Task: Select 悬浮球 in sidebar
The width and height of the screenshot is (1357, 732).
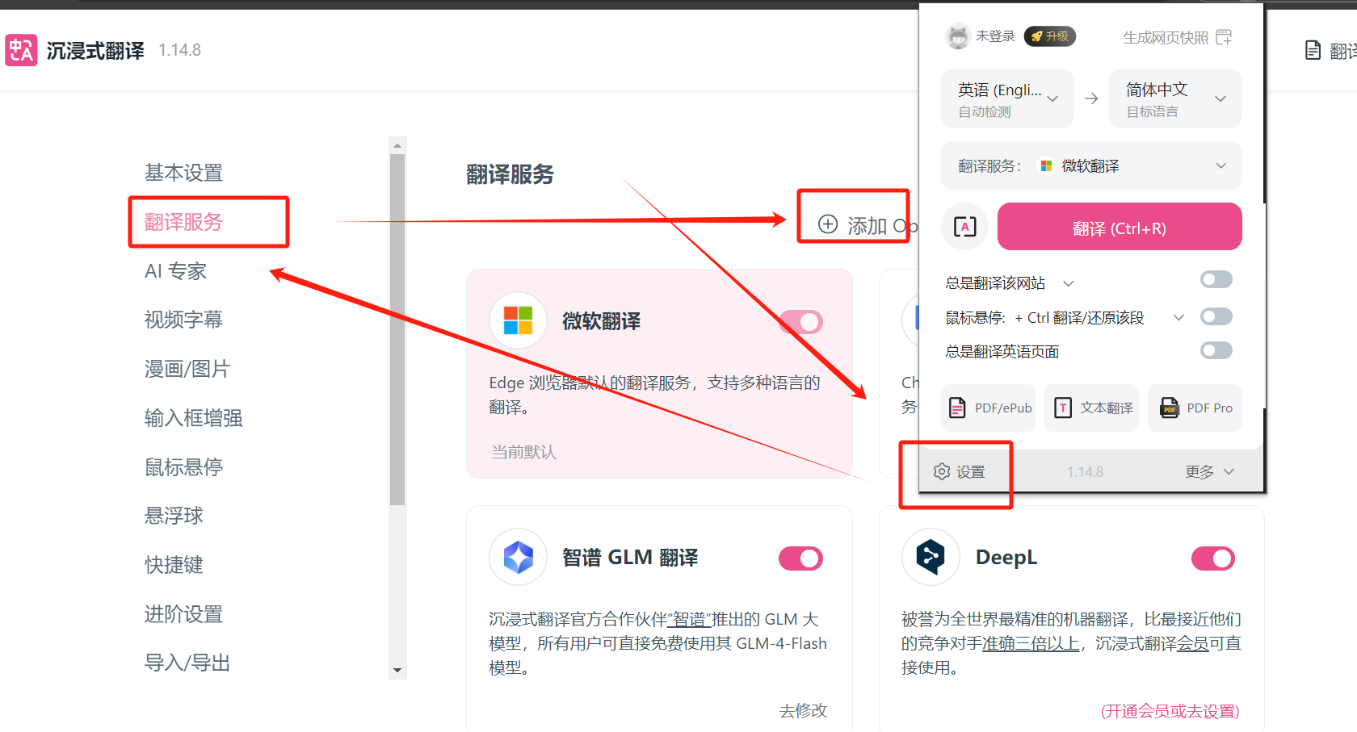Action: coord(174,516)
